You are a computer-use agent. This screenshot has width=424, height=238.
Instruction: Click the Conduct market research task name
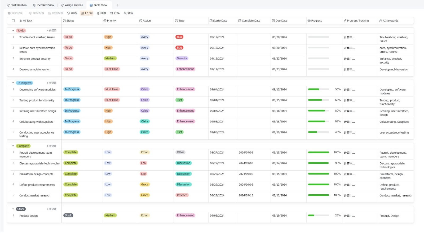point(35,195)
